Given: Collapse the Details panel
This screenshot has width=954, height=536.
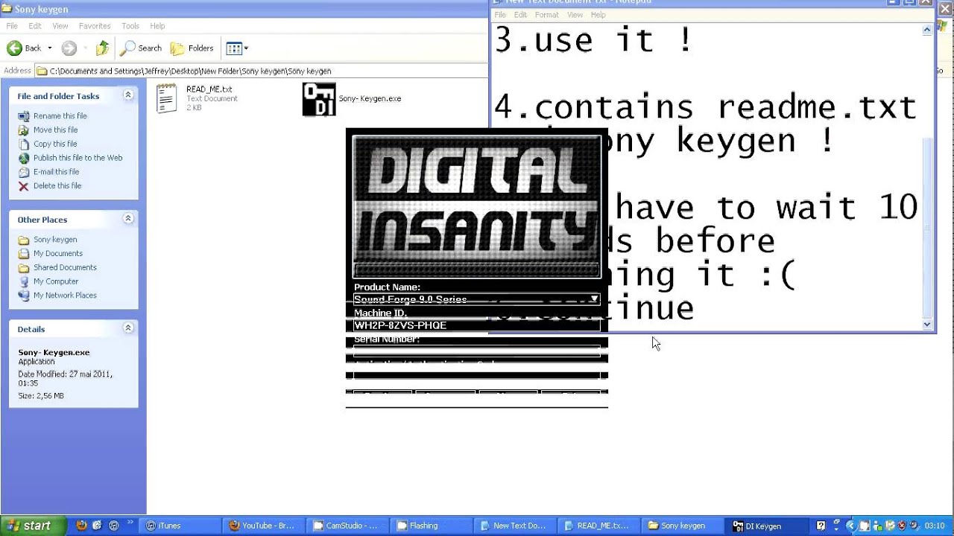Looking at the screenshot, I should (x=128, y=328).
